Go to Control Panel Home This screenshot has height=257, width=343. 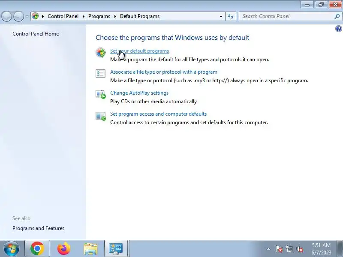pyautogui.click(x=36, y=34)
